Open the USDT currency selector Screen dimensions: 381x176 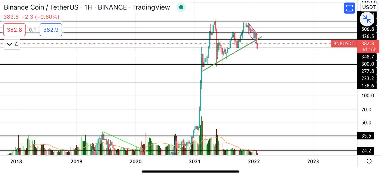point(369,7)
